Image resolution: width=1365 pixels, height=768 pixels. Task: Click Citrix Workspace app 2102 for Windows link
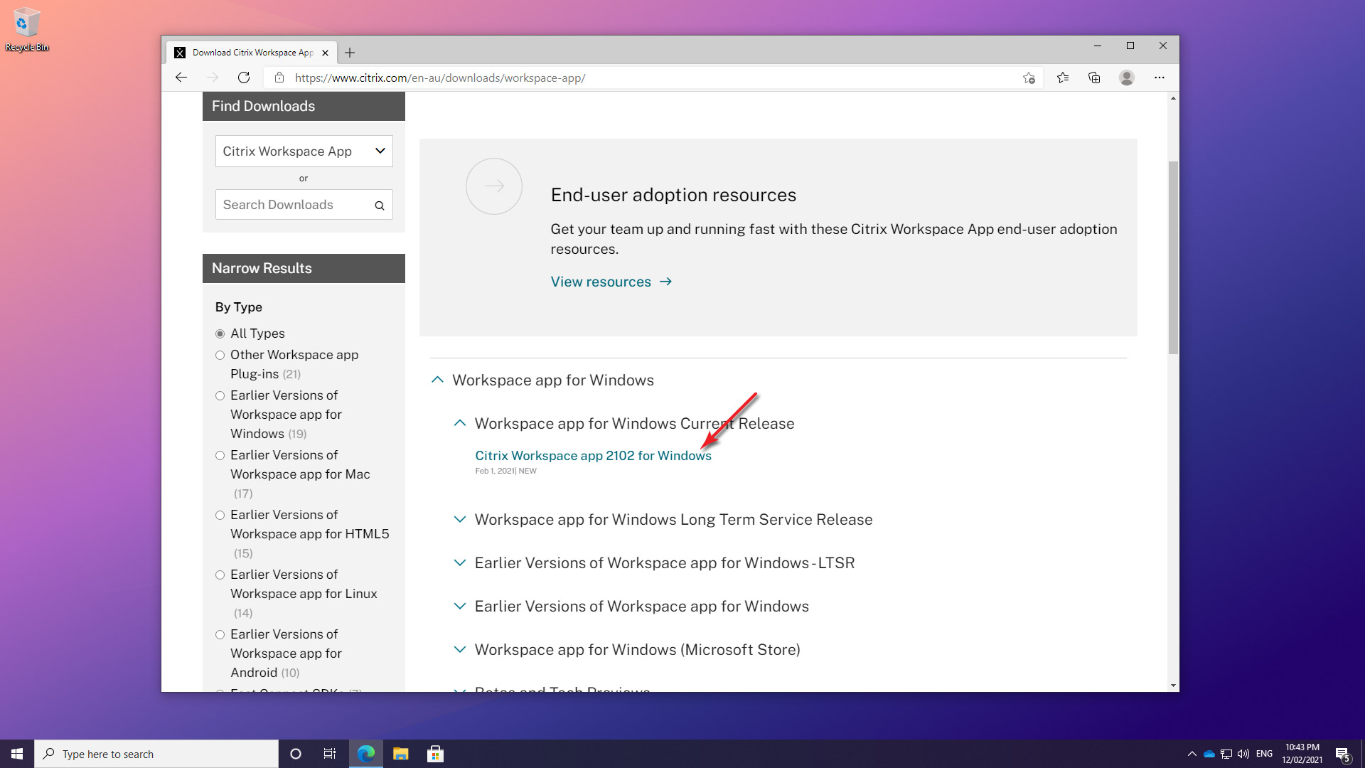pos(593,456)
